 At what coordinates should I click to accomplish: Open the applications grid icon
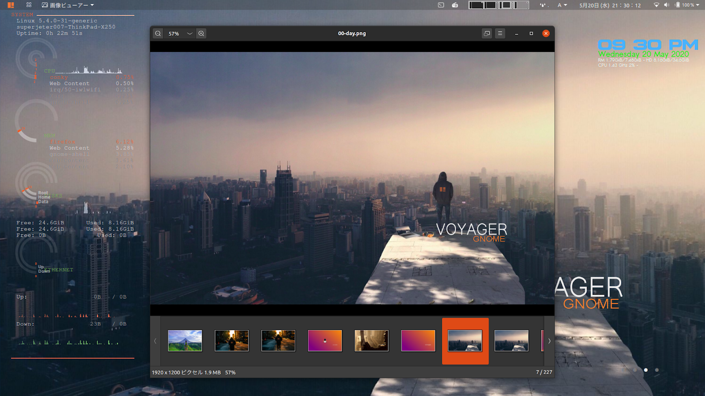point(29,5)
